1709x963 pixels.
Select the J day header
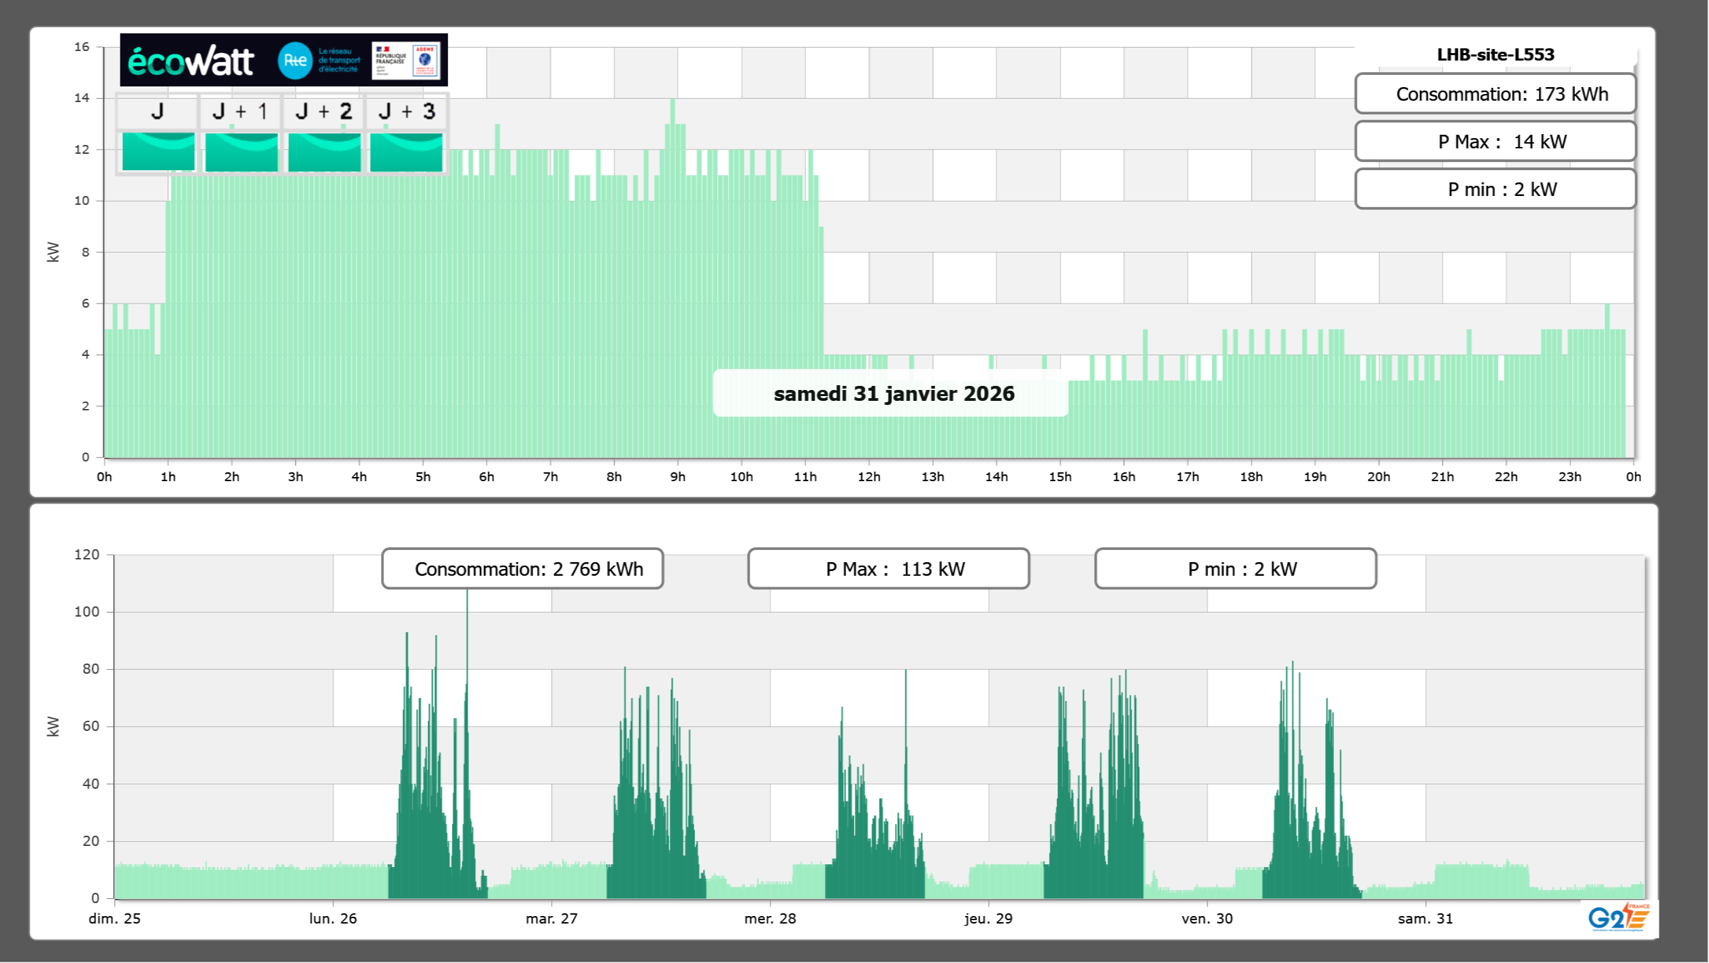coord(157,111)
